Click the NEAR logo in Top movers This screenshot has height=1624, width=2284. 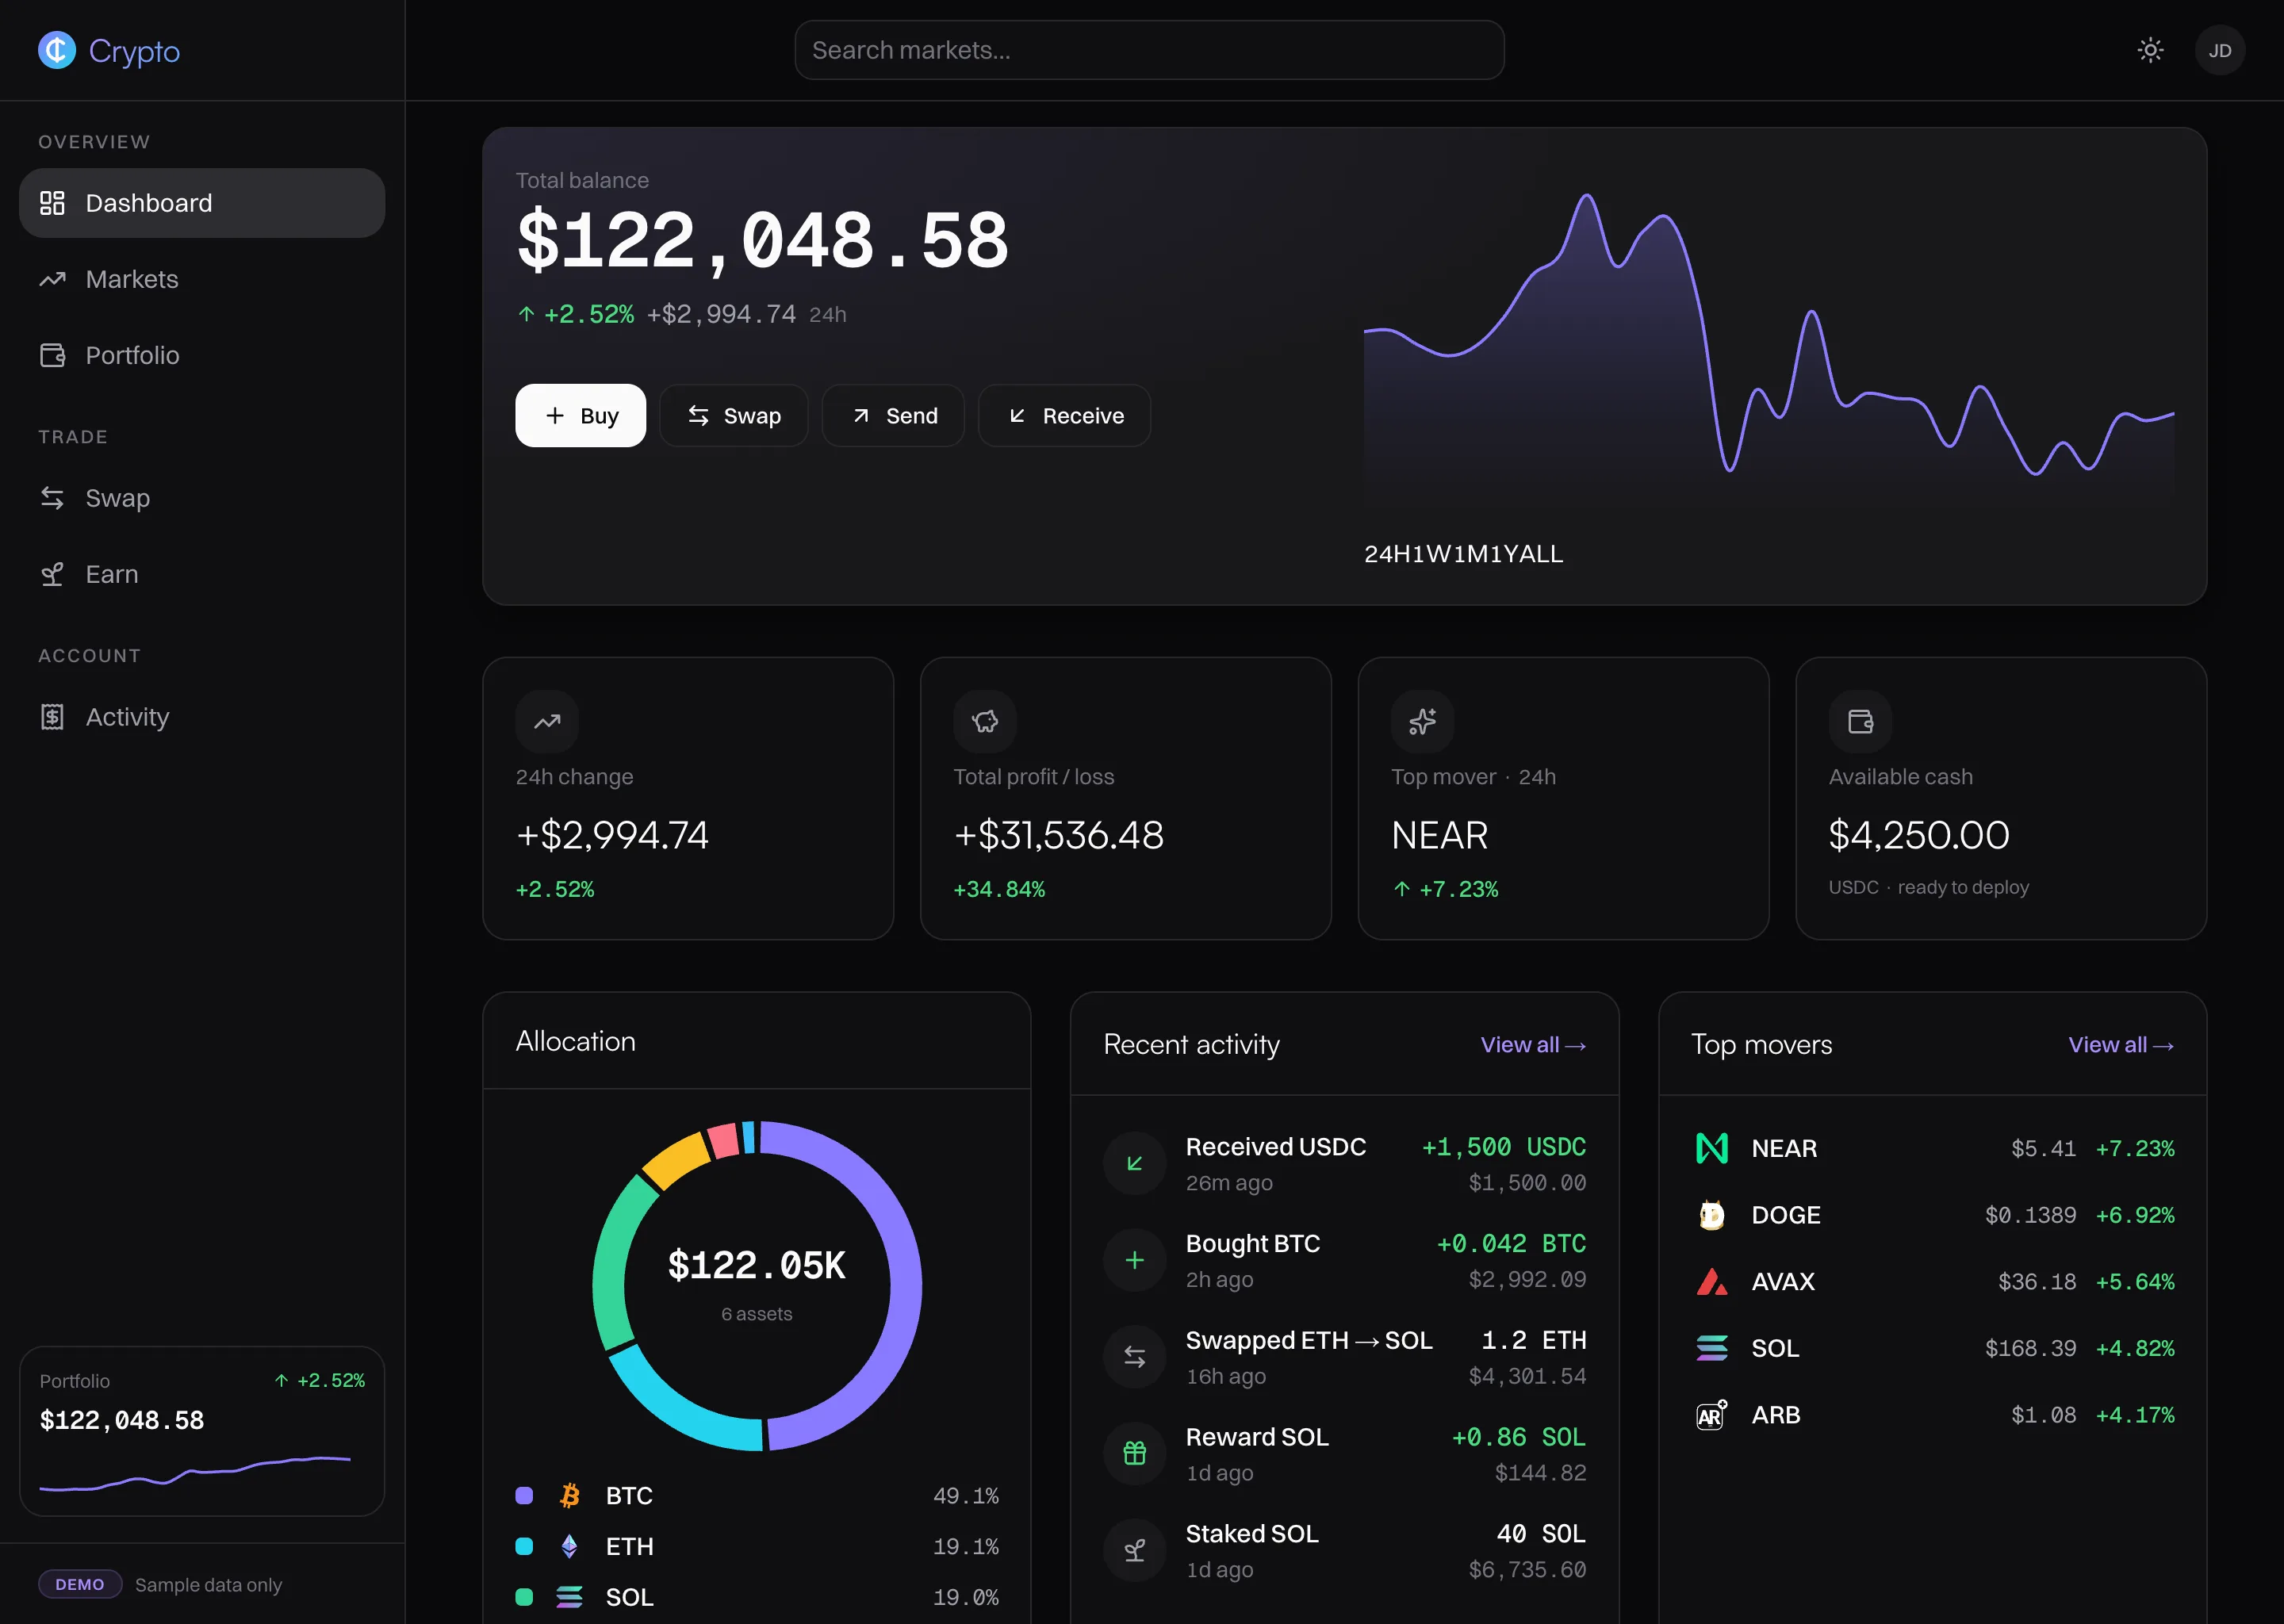1711,1148
